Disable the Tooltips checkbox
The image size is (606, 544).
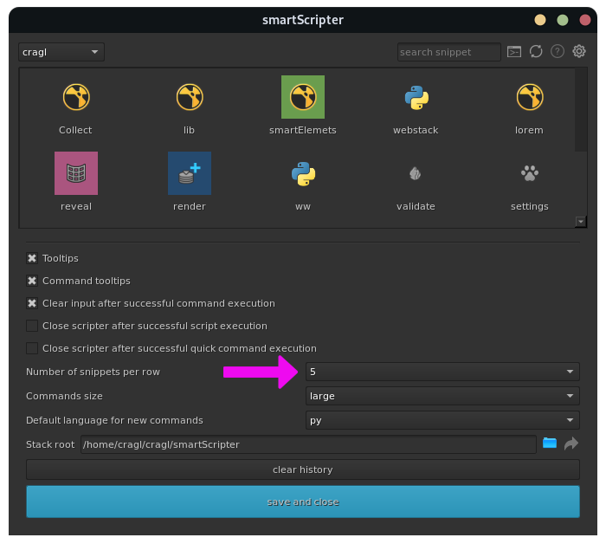[32, 258]
